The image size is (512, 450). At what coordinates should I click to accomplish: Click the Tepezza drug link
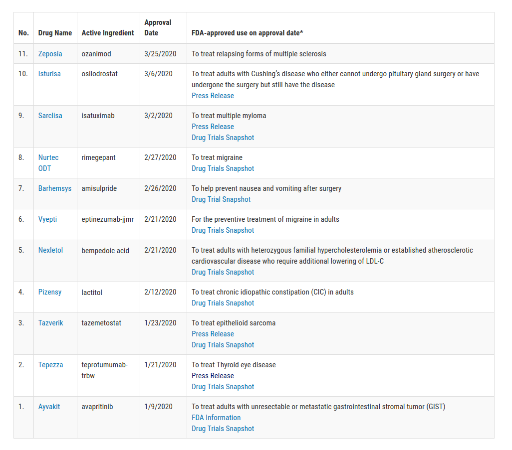(x=50, y=365)
